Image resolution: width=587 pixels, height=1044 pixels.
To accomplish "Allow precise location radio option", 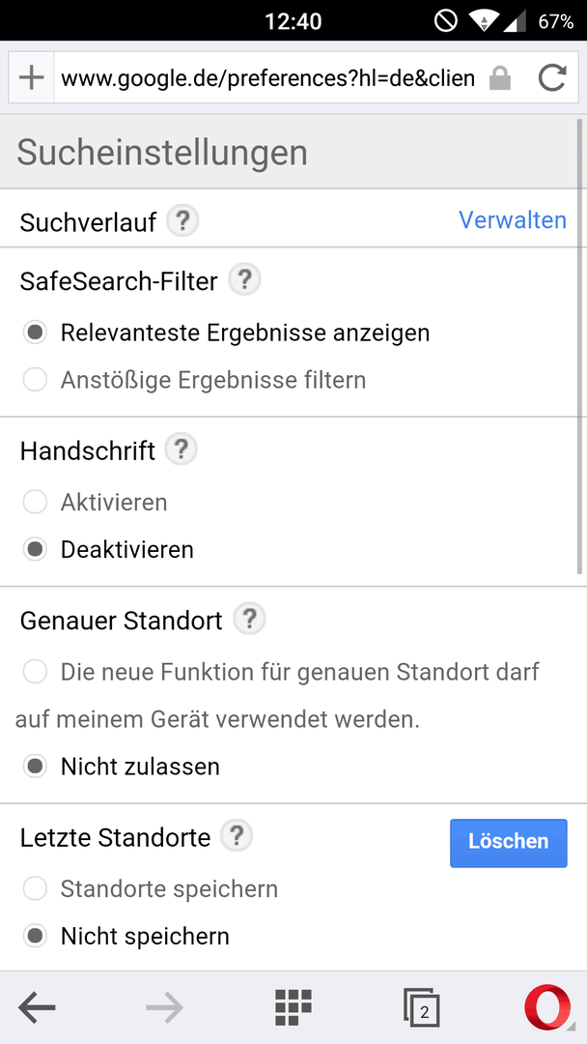I will tap(35, 672).
